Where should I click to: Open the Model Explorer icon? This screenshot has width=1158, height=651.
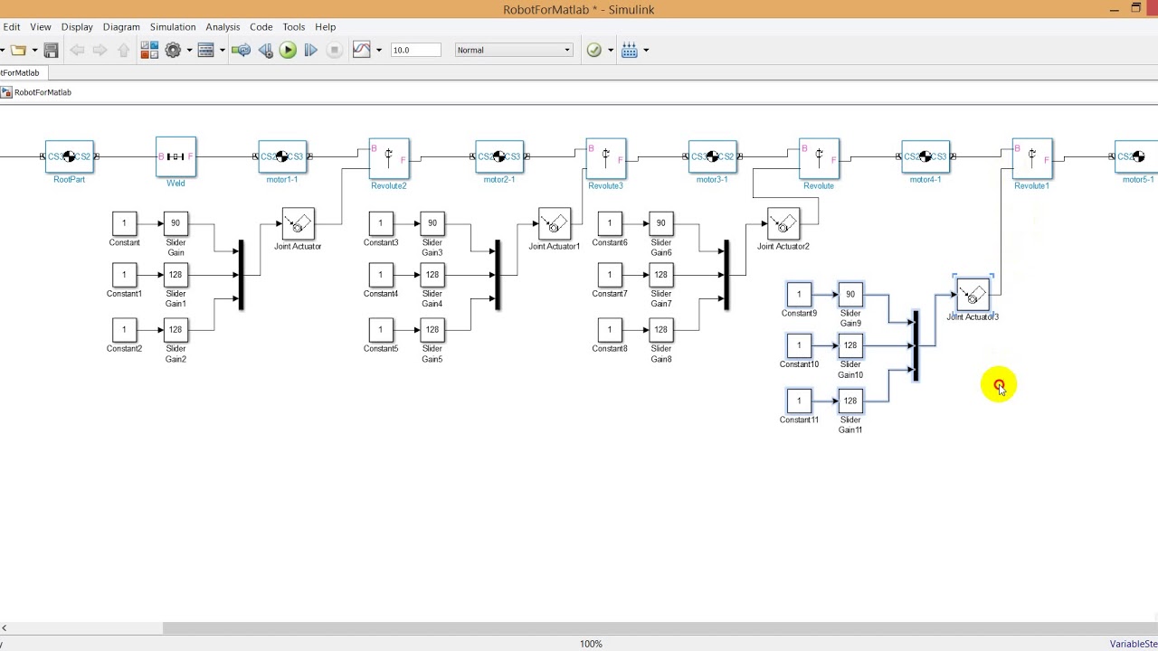click(x=205, y=51)
